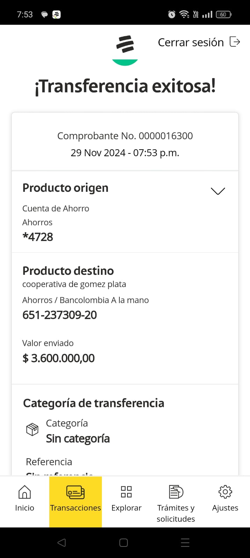This screenshot has height=558, width=250.
Task: Tap the Comprobante No. 0000016300 text
Action: [x=125, y=136]
